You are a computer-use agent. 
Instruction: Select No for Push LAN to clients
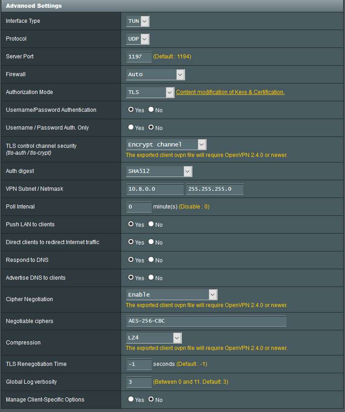pos(151,224)
